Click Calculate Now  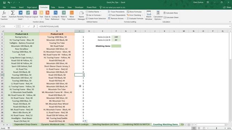pyautogui.click(x=171, y=13)
